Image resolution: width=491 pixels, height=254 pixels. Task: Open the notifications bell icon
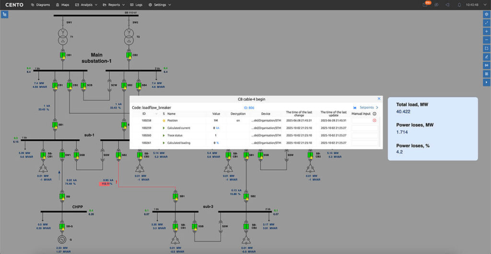click(x=459, y=5)
